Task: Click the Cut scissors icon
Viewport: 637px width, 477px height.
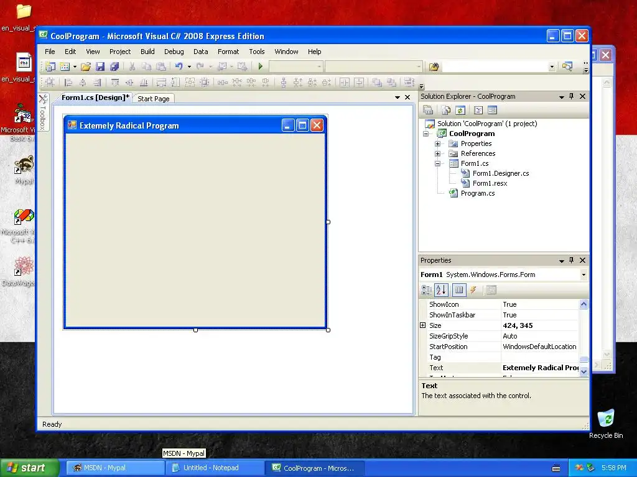Action: point(132,66)
